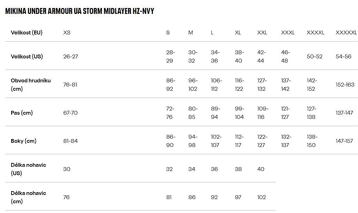358x213 pixels.
Task: Select the 67-70 waist value for XS
Action: (70, 113)
